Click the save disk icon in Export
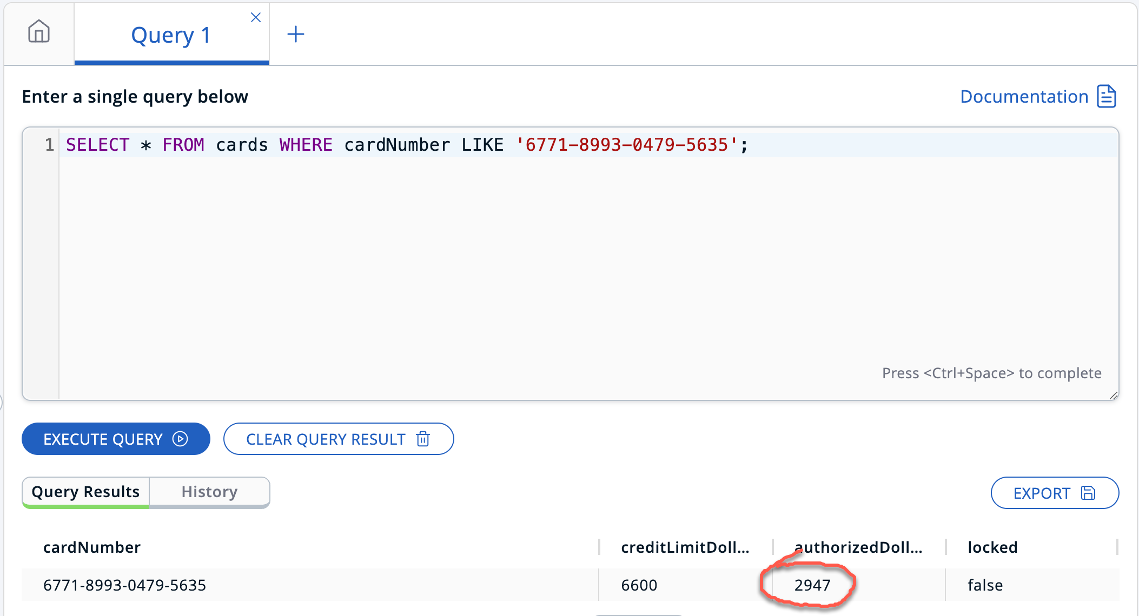This screenshot has width=1139, height=616. pyautogui.click(x=1088, y=493)
